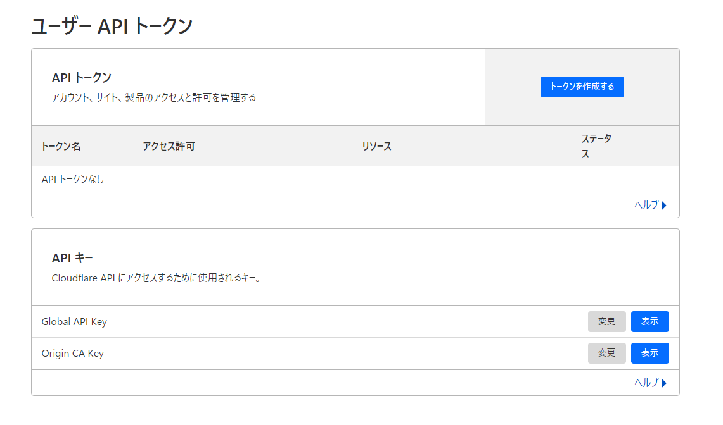Open ヘルプ link in API トークン section

[x=646, y=205]
